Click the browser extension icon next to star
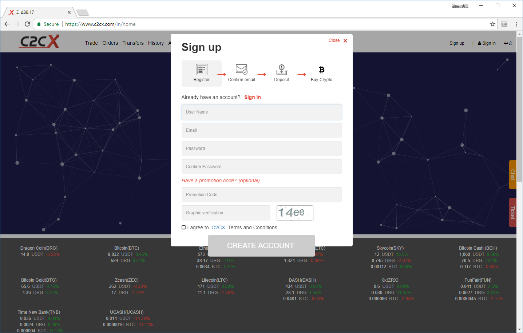 (x=504, y=24)
